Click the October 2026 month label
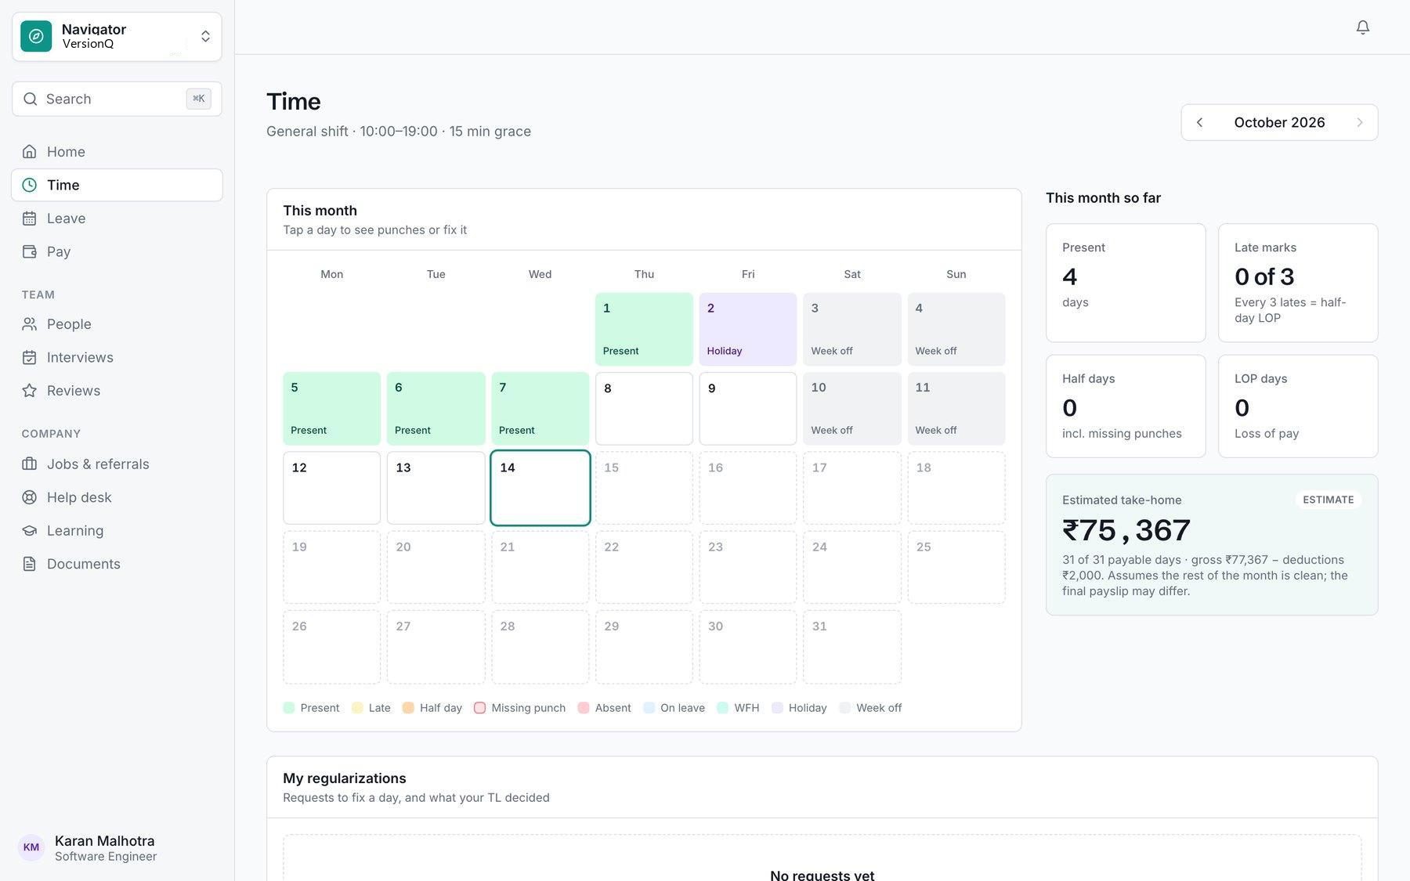Screen dimensions: 1410x881 1279,122
